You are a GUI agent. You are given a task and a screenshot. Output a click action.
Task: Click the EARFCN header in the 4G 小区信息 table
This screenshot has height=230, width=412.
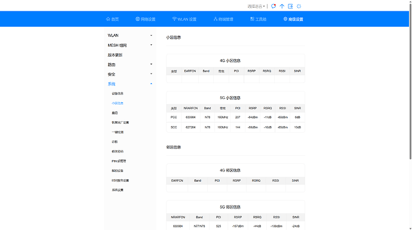pos(190,71)
